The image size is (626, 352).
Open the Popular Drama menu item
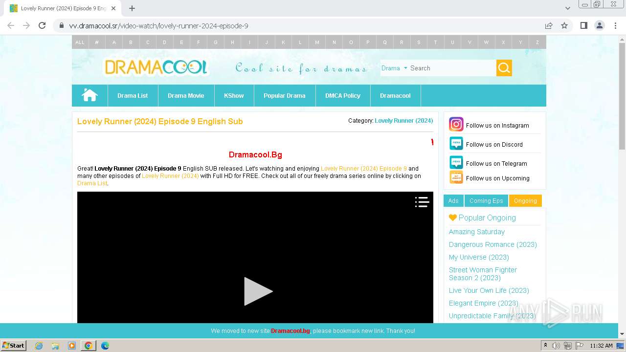[284, 95]
